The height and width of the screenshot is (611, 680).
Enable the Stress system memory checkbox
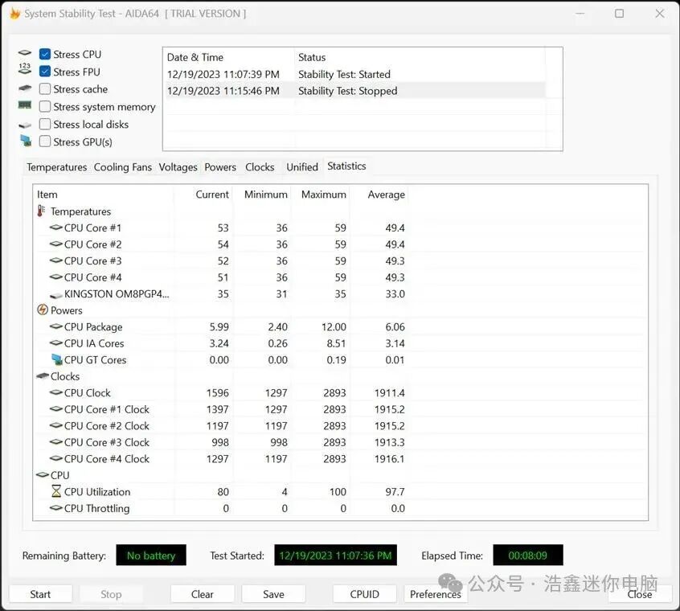coord(45,107)
